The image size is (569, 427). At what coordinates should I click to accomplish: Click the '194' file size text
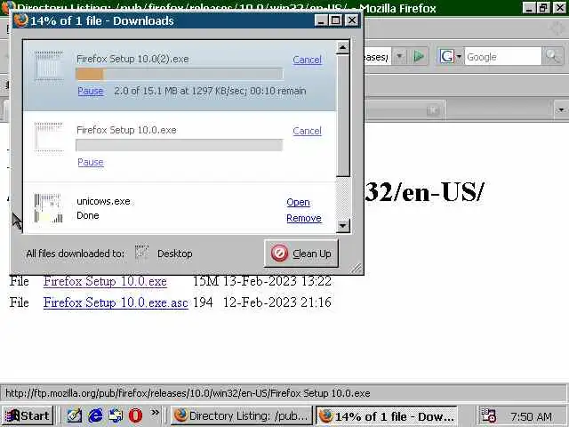pos(203,302)
